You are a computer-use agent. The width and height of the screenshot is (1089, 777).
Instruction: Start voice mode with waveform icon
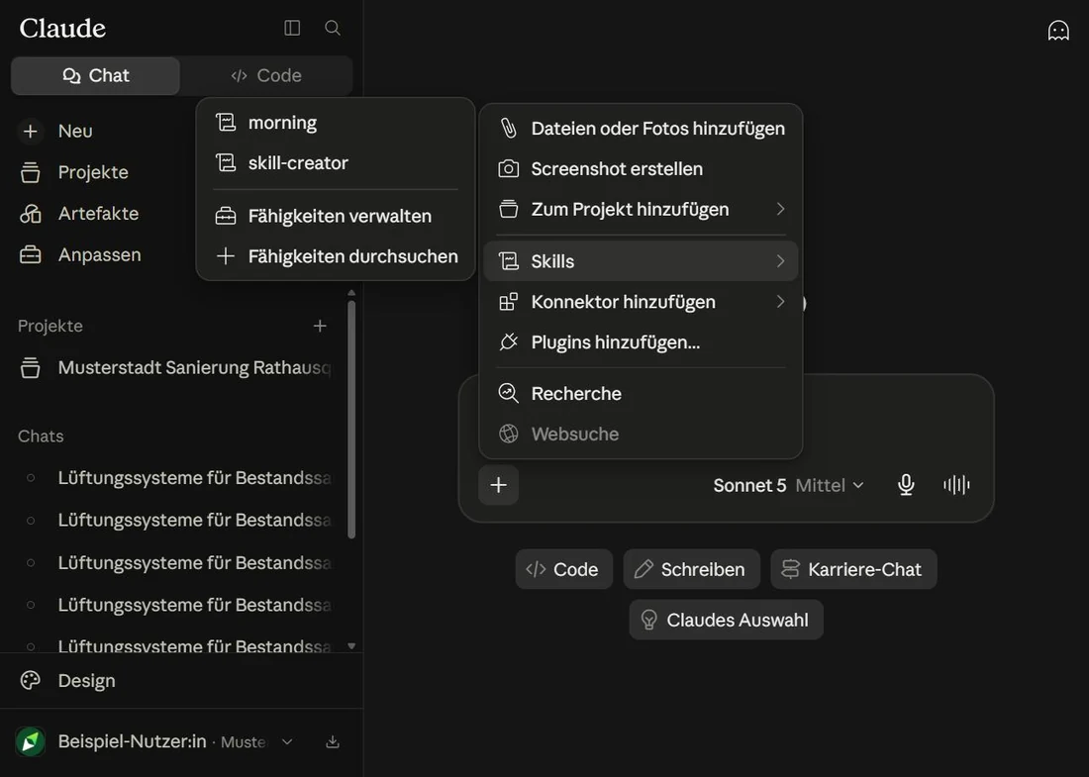point(956,485)
